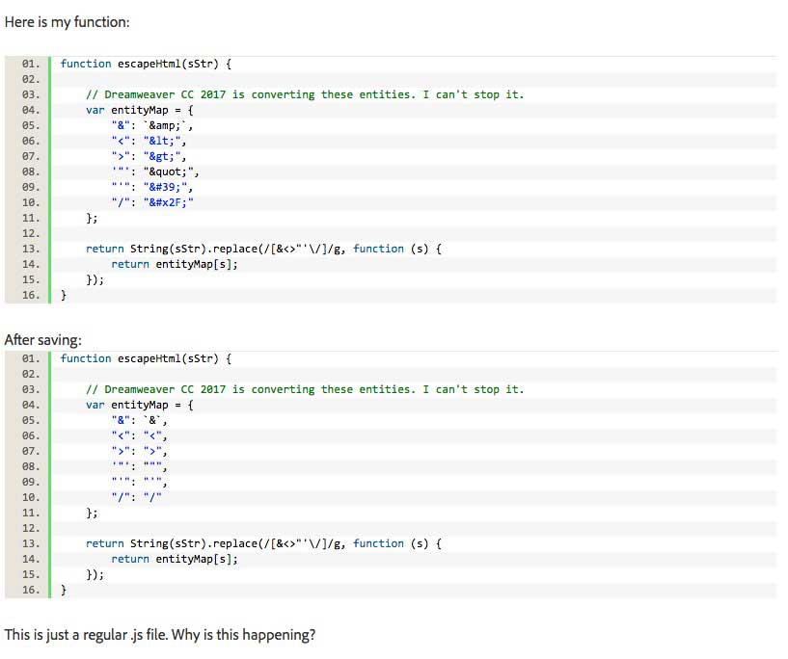Click the '&#x2F;' entity string
Viewport: 788px width, 659px height.
[x=169, y=202]
